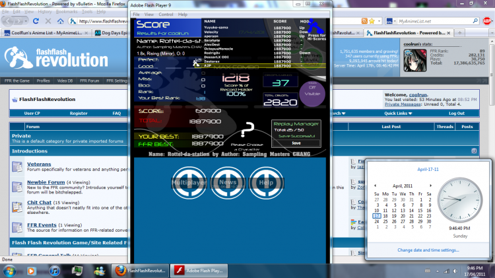Screen dimensions: 495x278
Task: Click FlashFlashRevolution logo in header
Action: (x=56, y=57)
